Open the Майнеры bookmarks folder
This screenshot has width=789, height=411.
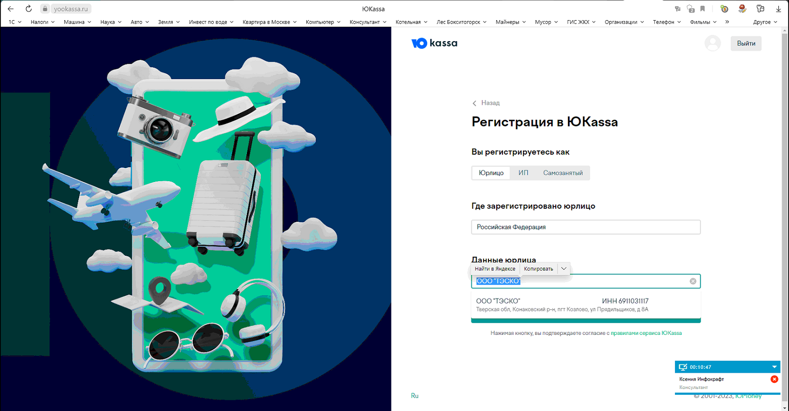point(511,22)
